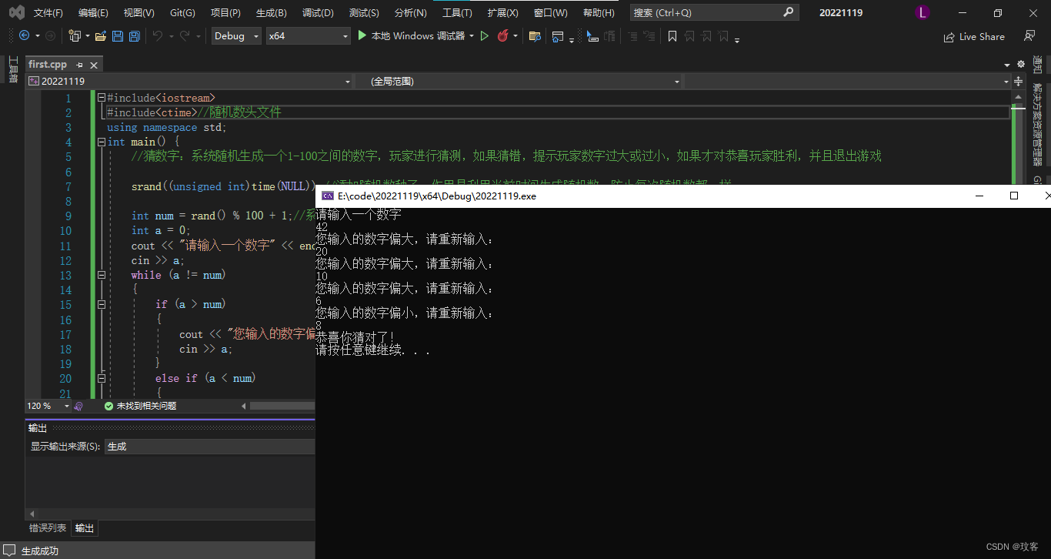
Task: Open the 工具箱 side panel tab
Action: (x=12, y=69)
